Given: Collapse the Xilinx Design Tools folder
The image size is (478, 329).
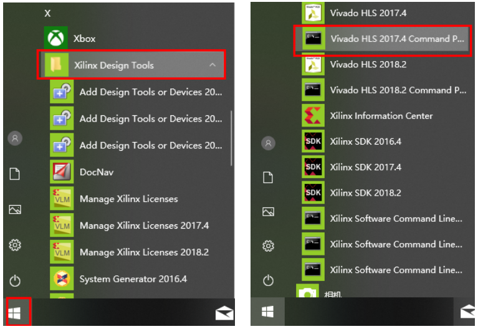Looking at the screenshot, I should click(131, 65).
